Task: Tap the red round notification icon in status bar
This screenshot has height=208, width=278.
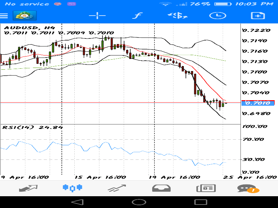Action: tap(58, 4)
